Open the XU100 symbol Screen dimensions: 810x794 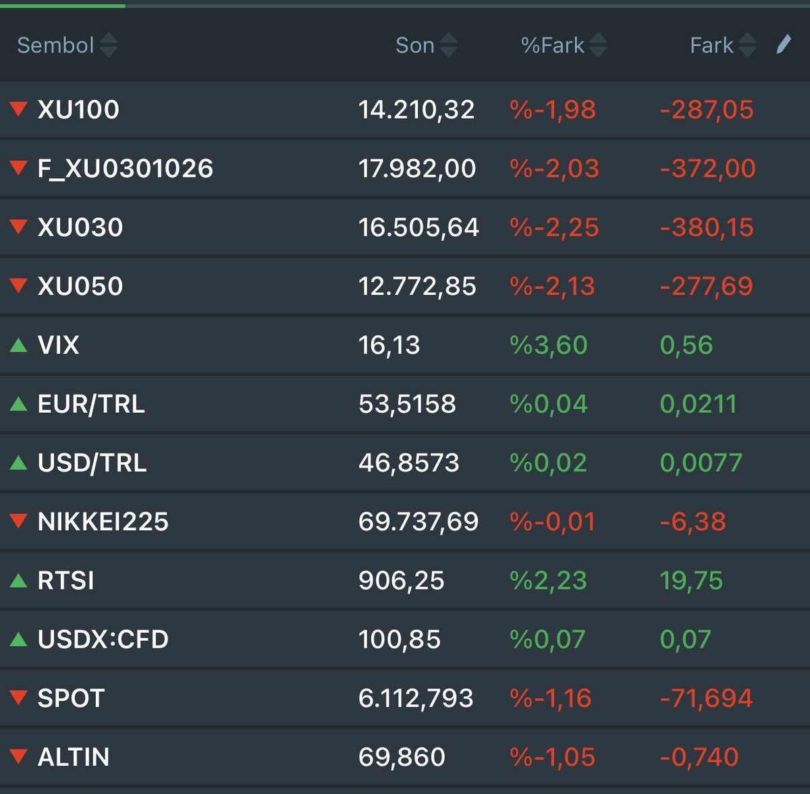[78, 109]
